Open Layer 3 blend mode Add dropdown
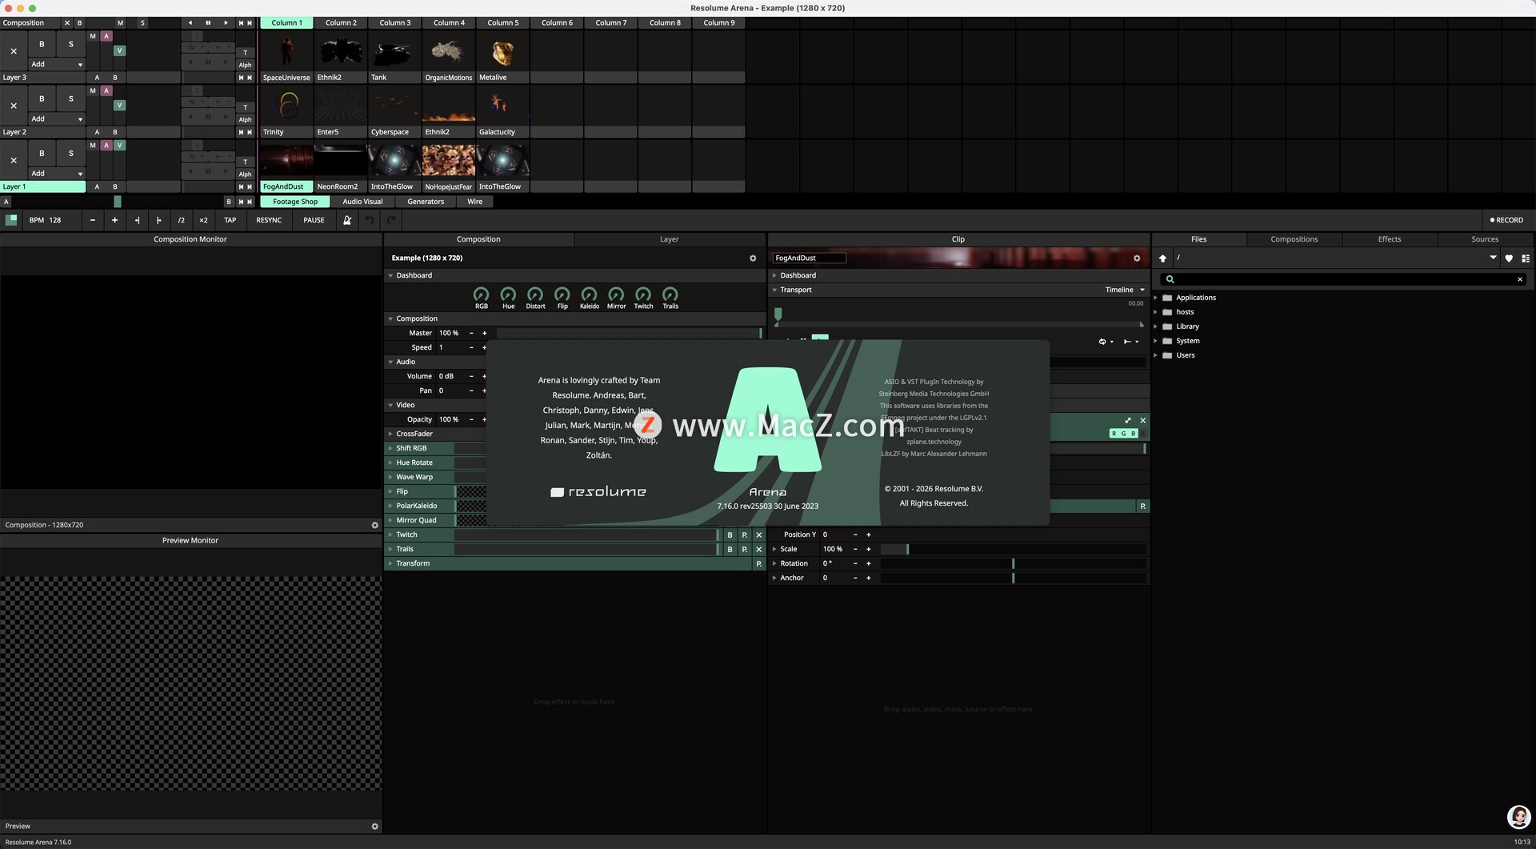This screenshot has height=849, width=1536. [x=57, y=64]
